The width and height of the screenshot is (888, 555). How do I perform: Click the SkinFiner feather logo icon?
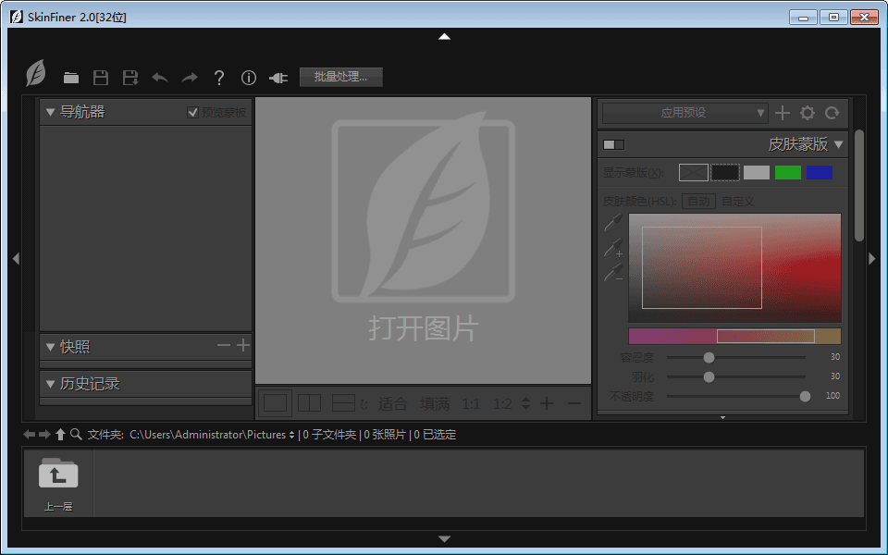click(x=36, y=74)
